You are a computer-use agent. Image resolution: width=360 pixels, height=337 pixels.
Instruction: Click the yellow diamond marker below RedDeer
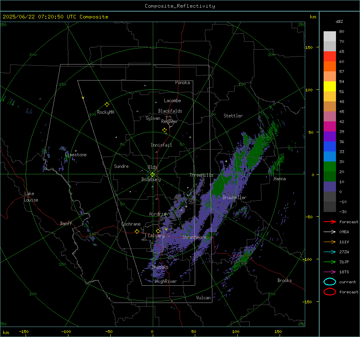tap(164, 130)
